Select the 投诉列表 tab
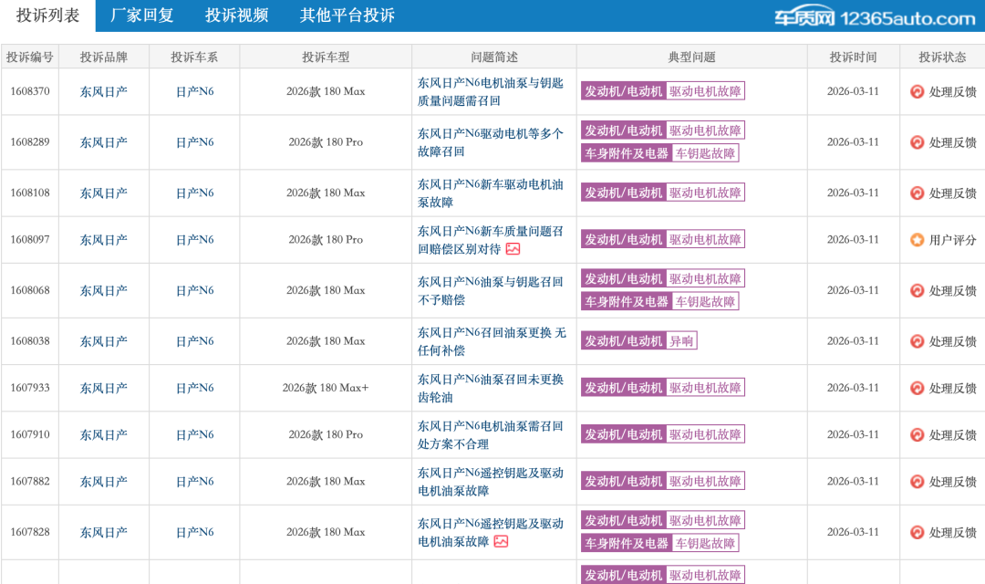The width and height of the screenshot is (985, 584). pos(47,16)
